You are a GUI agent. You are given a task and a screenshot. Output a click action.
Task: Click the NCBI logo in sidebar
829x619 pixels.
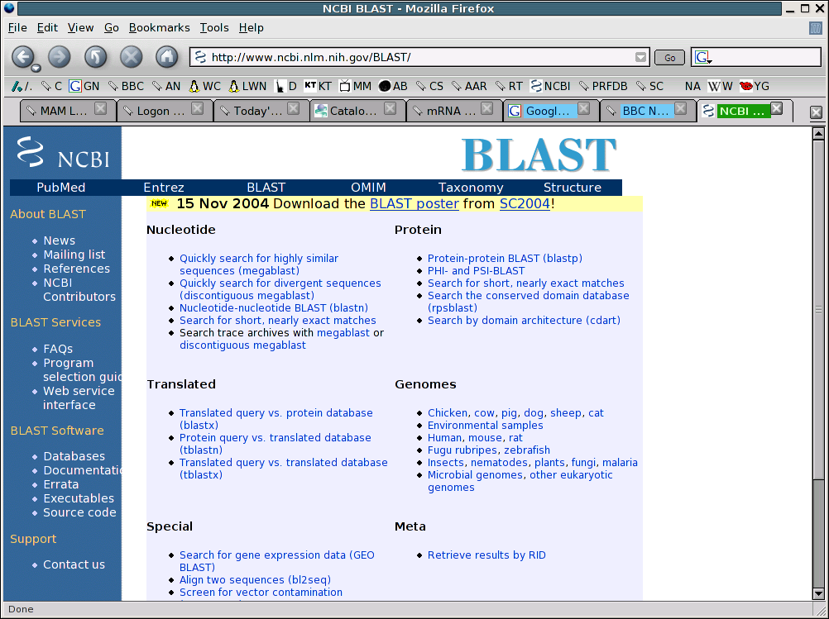(x=63, y=154)
